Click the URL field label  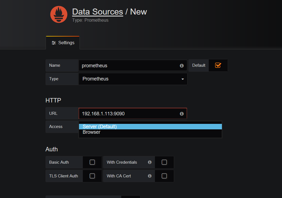[53, 113]
